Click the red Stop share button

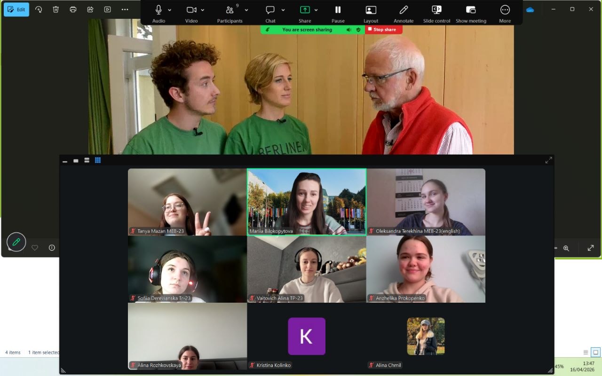383,30
